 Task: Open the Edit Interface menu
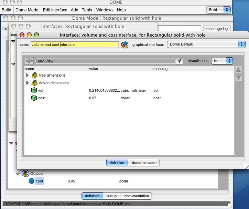55,10
